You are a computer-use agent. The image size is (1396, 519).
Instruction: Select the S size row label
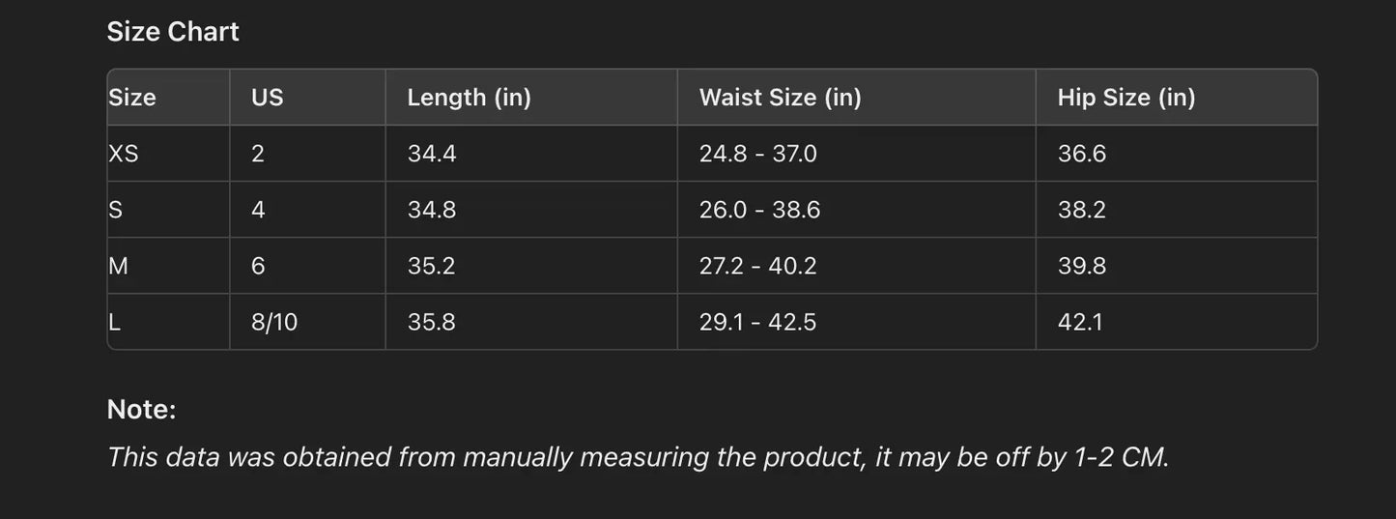[x=116, y=210]
